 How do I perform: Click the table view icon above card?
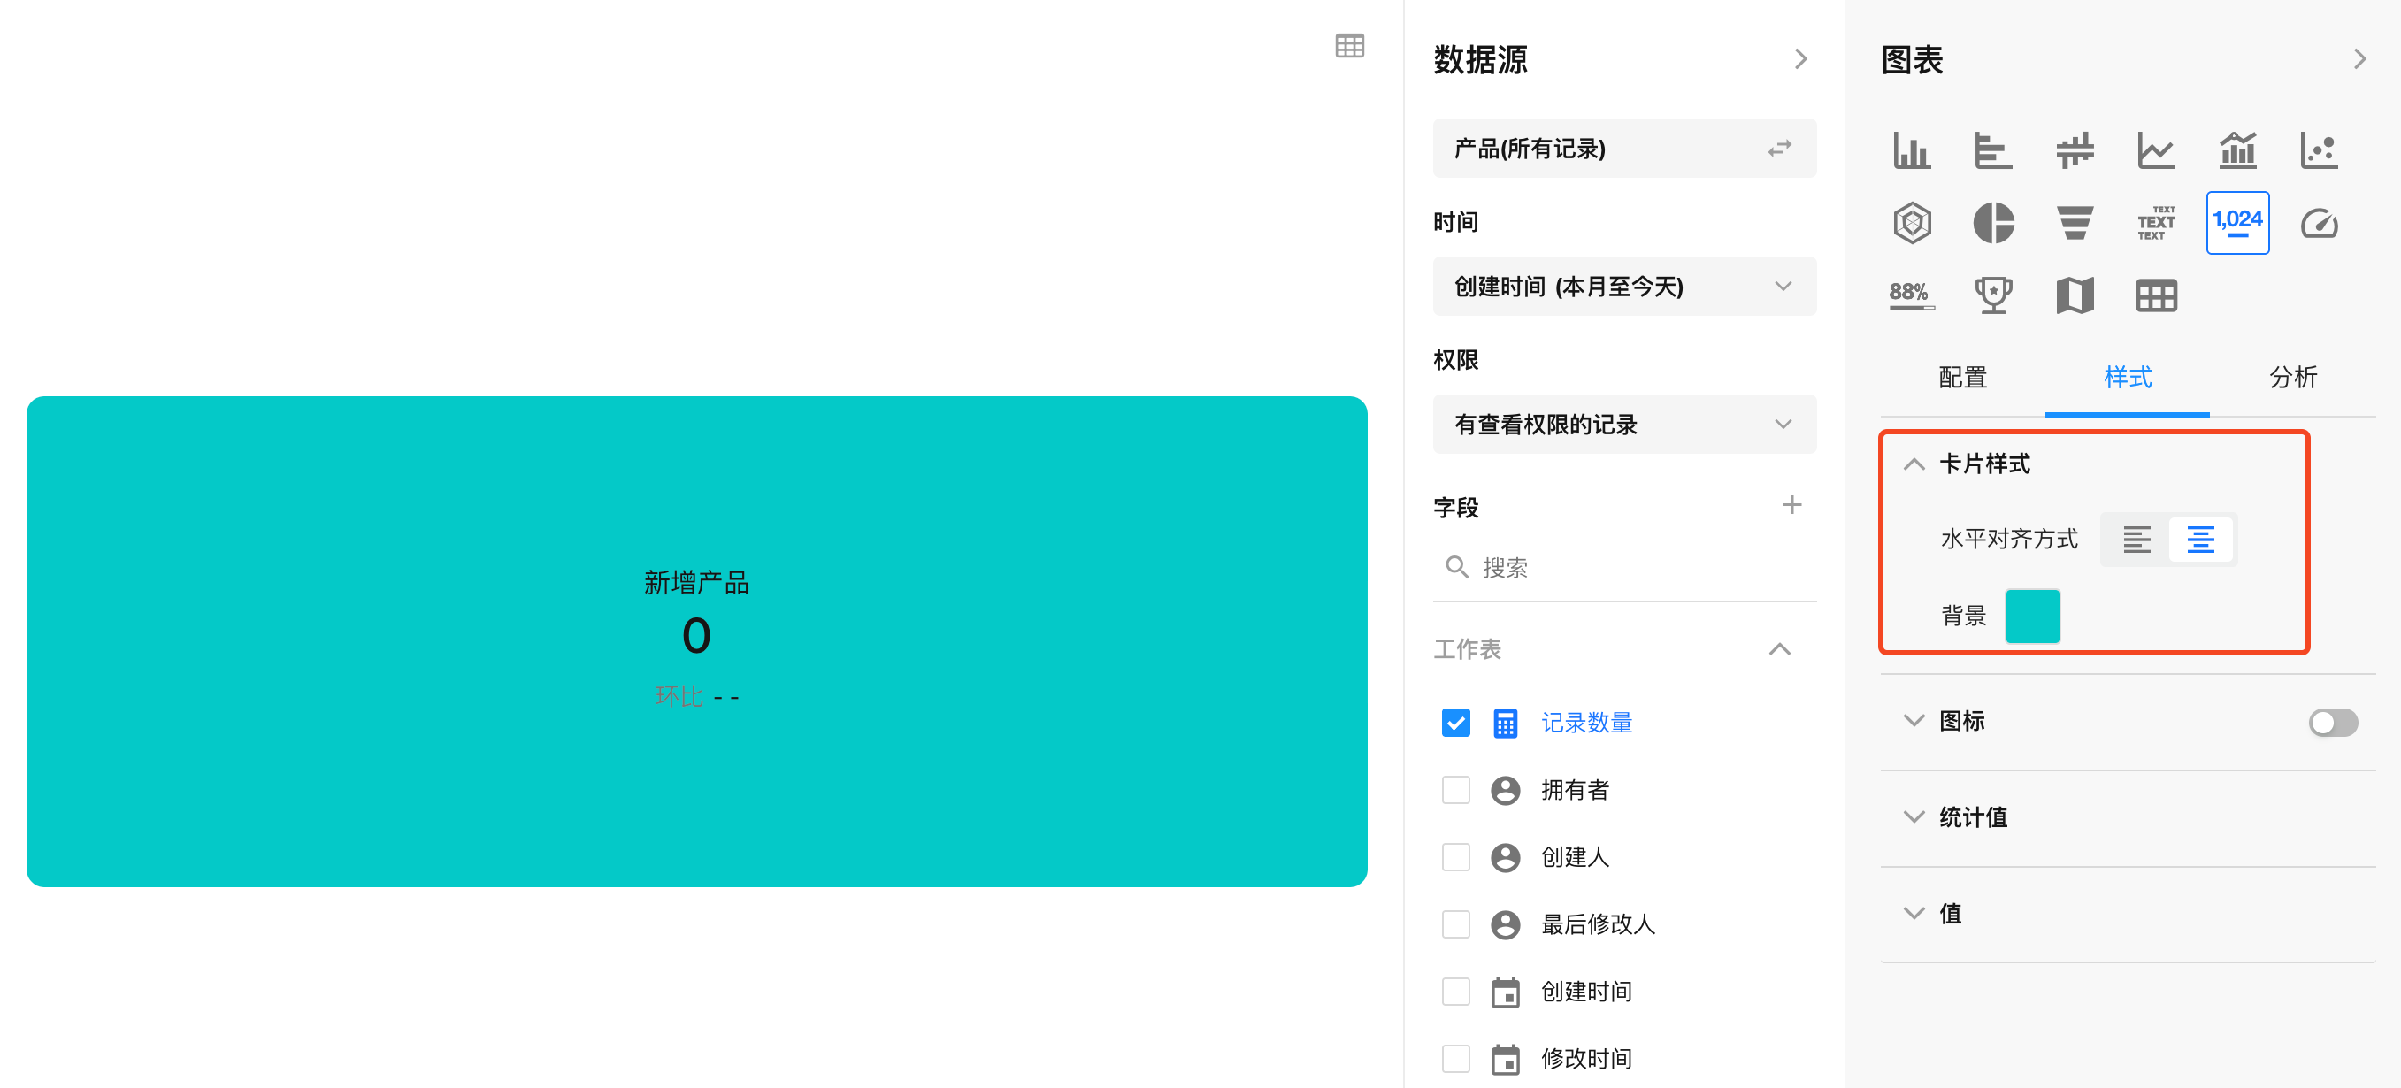(1349, 46)
